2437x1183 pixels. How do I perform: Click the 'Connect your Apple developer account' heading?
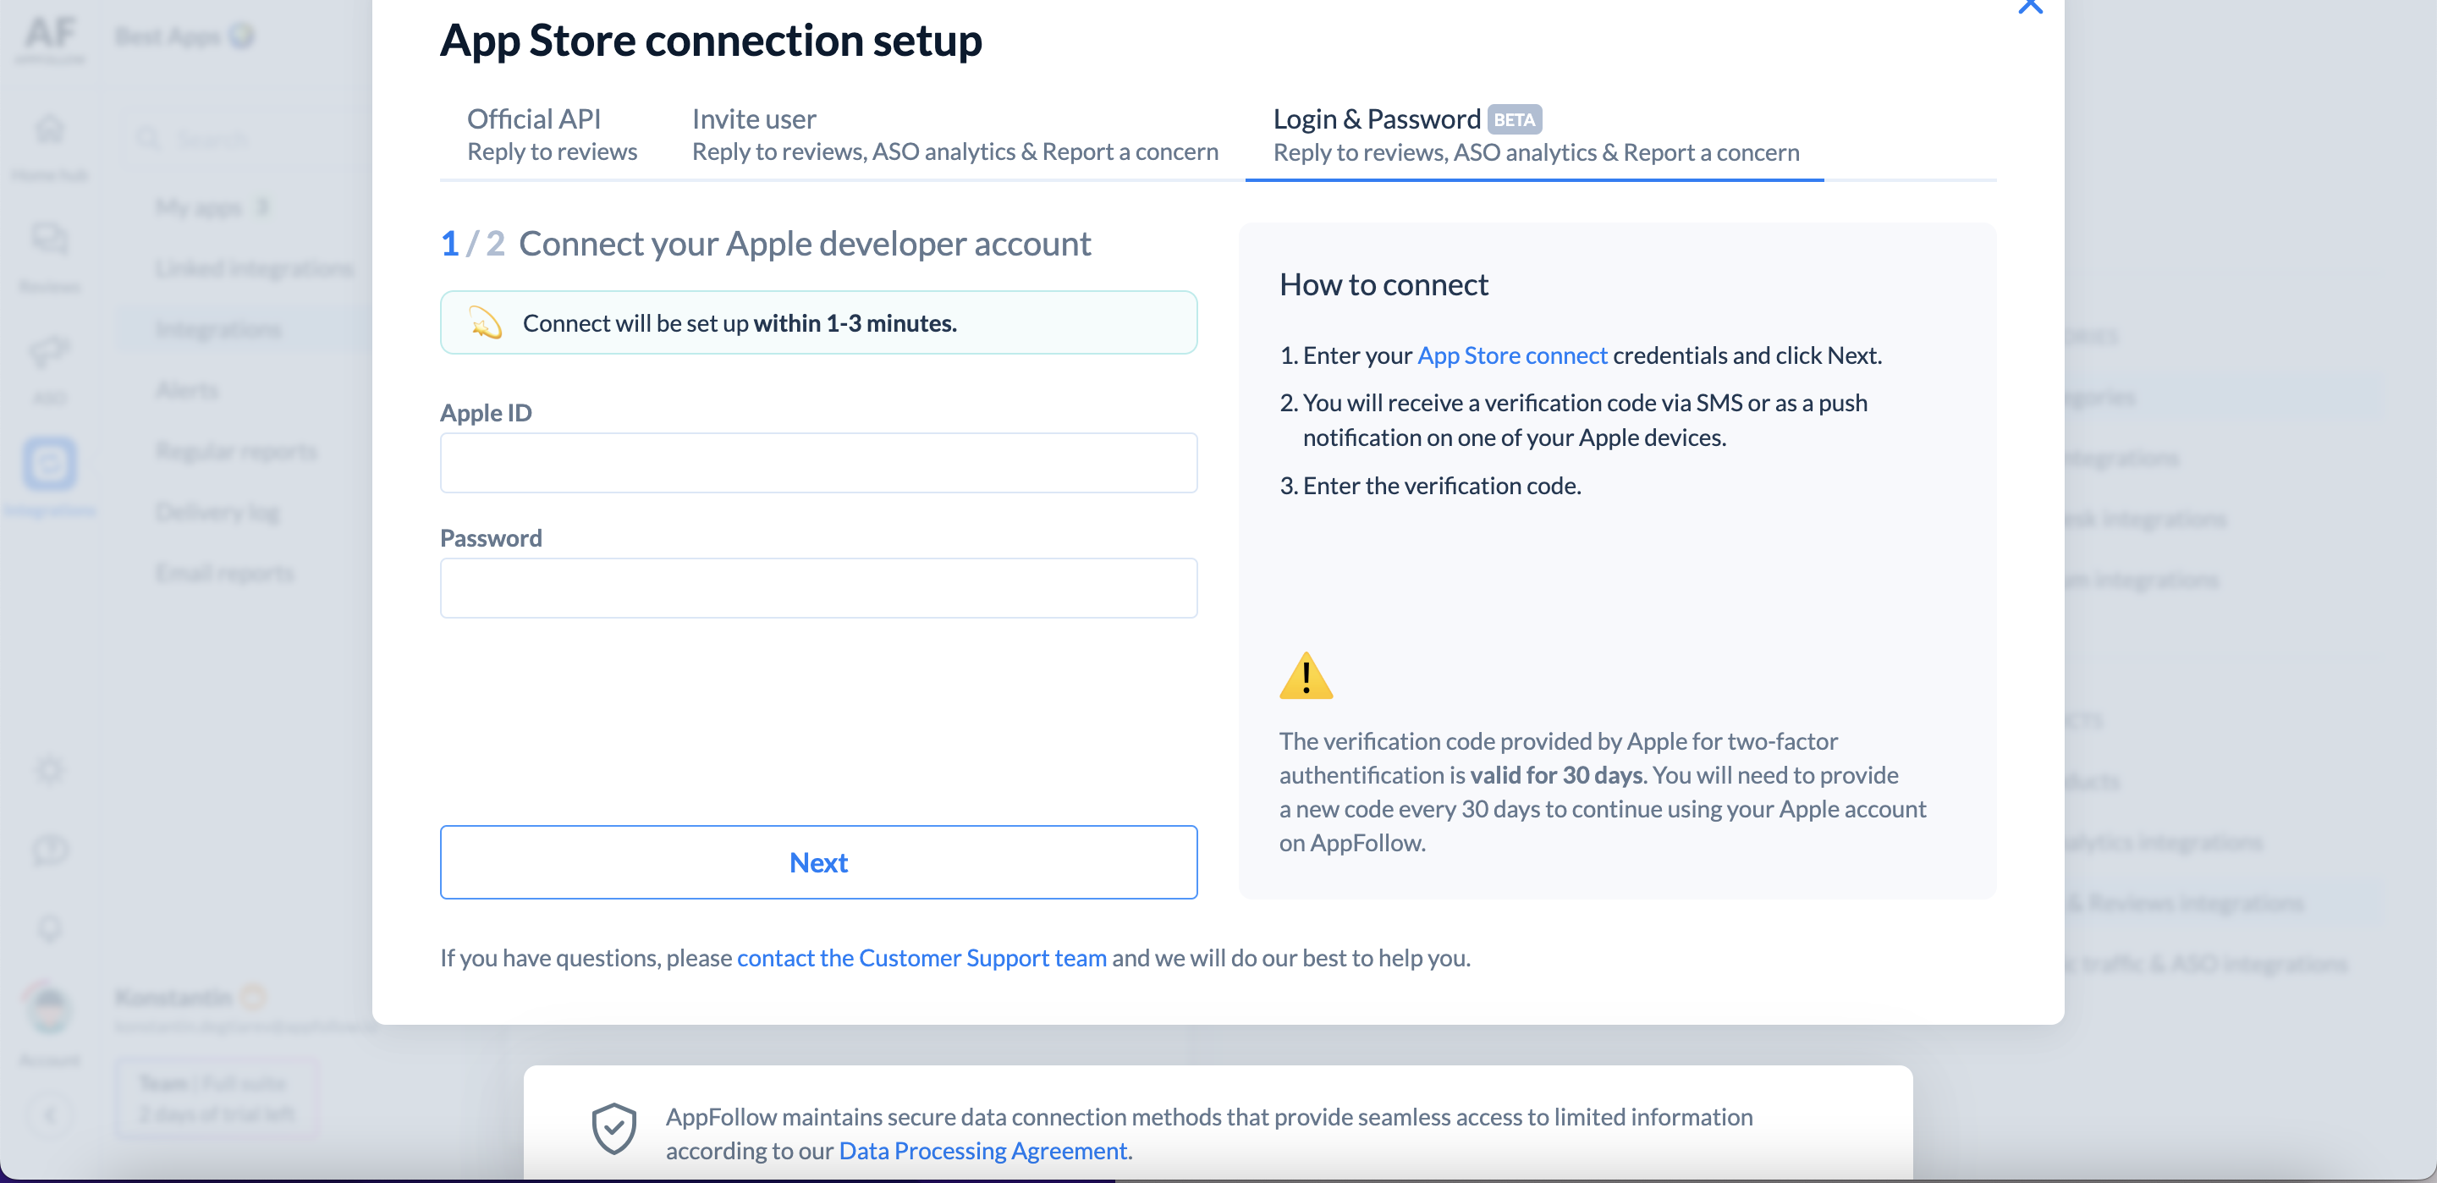805,243
